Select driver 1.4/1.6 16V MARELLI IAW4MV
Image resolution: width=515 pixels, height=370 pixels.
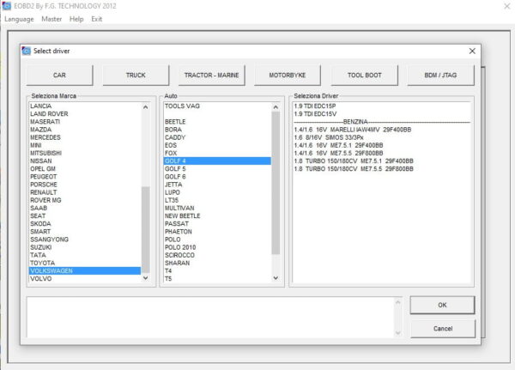[x=382, y=130]
